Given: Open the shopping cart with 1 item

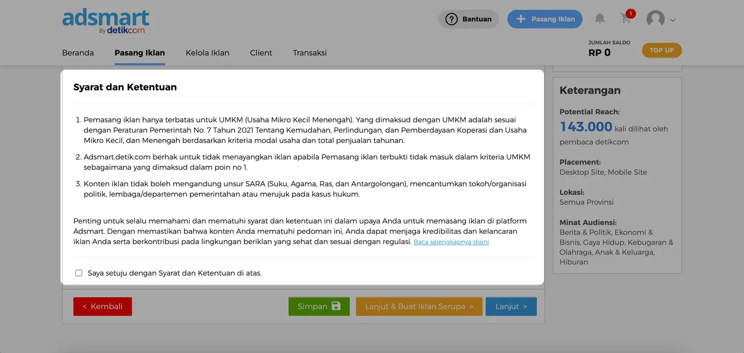Looking at the screenshot, I should (x=625, y=19).
